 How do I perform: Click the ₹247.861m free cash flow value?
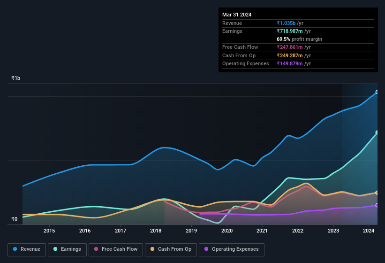(x=290, y=47)
